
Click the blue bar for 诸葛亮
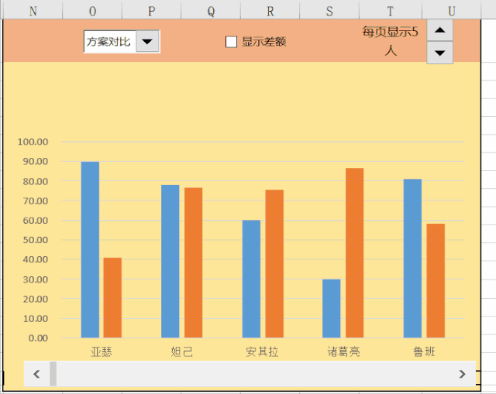[332, 308]
